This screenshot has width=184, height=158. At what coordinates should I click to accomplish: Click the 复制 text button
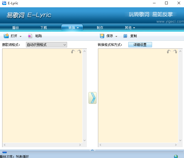point(133,36)
